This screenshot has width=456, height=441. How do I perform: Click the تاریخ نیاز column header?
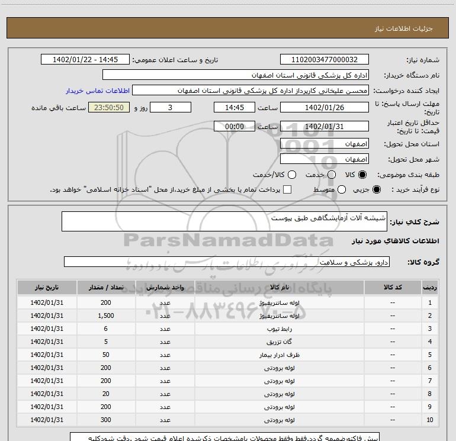(47, 287)
